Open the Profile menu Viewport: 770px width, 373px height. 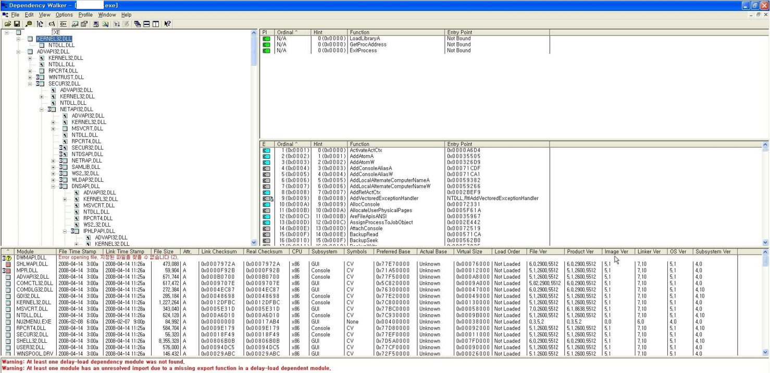click(85, 15)
